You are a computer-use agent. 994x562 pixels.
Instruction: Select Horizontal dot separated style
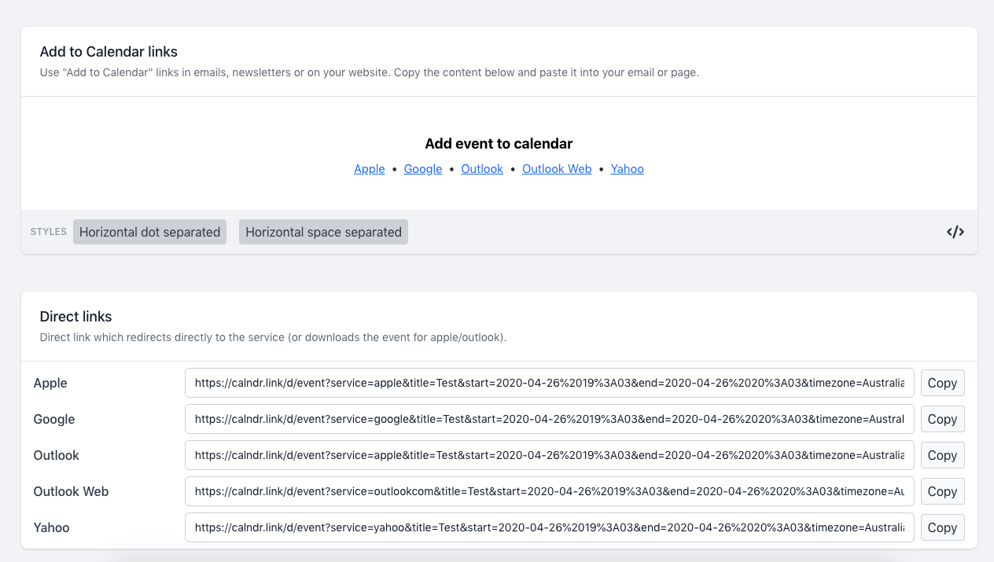(149, 232)
